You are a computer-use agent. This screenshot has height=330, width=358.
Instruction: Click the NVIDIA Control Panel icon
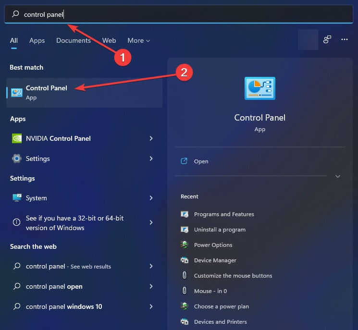17,138
